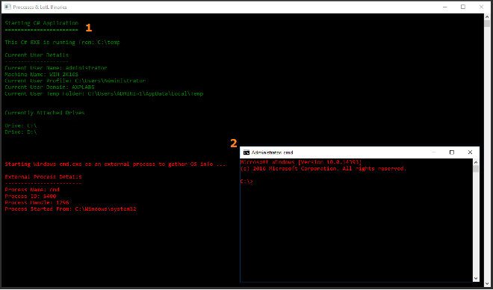Maximize the Administrator: cmd window
The image size is (493, 290).
click(452, 152)
